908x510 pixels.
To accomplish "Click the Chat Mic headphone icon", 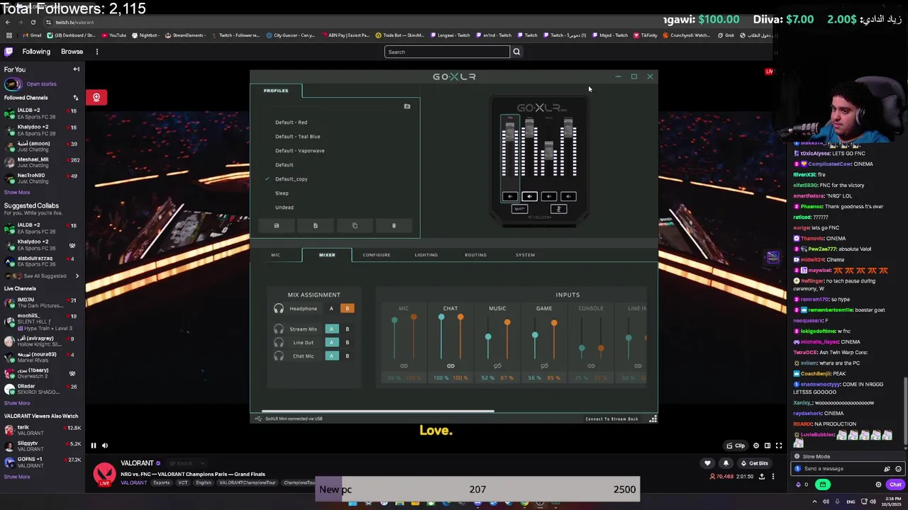I will tap(279, 356).
